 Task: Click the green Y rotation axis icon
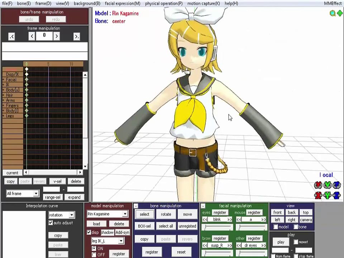327,185
